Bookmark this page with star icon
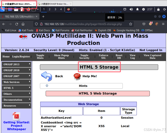 (x=131, y=24)
